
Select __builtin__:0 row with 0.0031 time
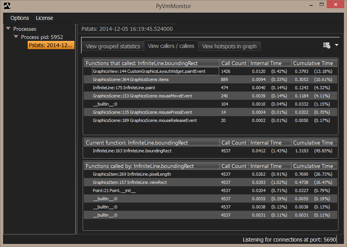pos(211,215)
